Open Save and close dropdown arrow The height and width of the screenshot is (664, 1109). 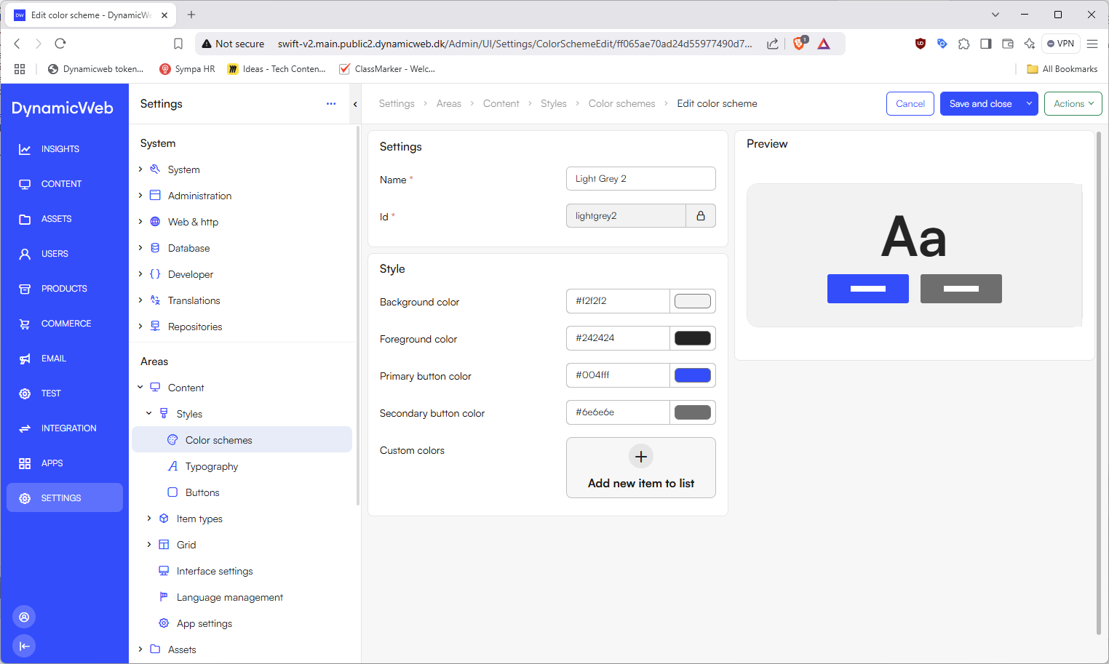(x=1029, y=104)
